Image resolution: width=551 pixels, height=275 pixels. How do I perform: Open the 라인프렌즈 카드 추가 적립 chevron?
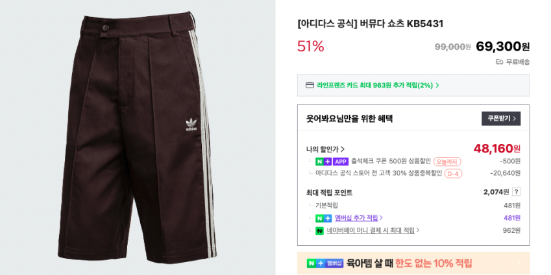tap(437, 86)
